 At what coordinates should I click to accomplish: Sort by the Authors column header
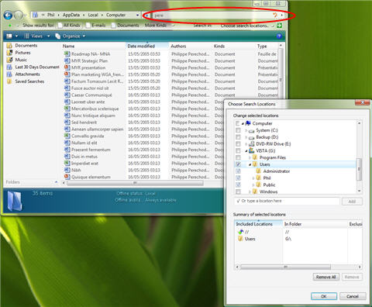click(191, 46)
